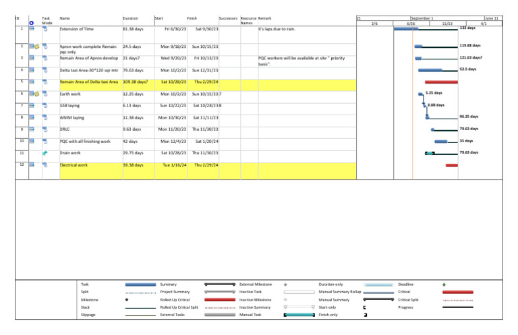Click the calendar constraint icon on row 5
Viewport: 518px width, 335px height.
coord(32,82)
